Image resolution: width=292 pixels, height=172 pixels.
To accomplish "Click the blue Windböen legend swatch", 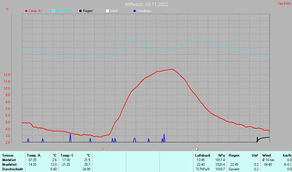I will [135, 11].
